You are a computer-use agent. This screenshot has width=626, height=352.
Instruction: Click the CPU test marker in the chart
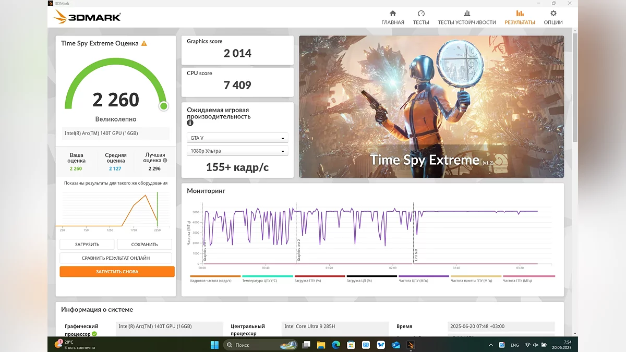[416, 255]
